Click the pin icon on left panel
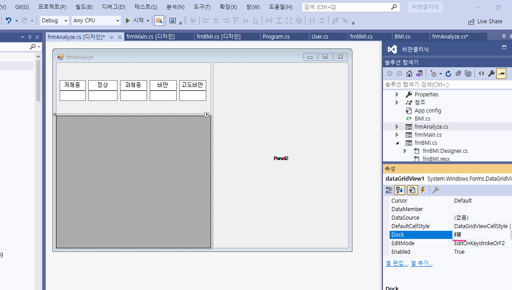This screenshot has width=512, height=290. click(30, 37)
